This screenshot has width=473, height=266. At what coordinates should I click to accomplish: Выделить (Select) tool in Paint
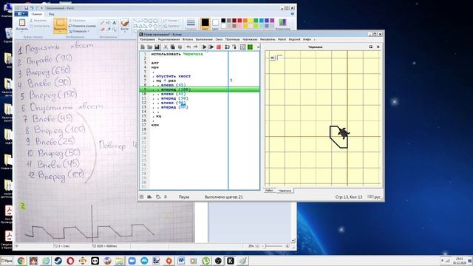60,25
